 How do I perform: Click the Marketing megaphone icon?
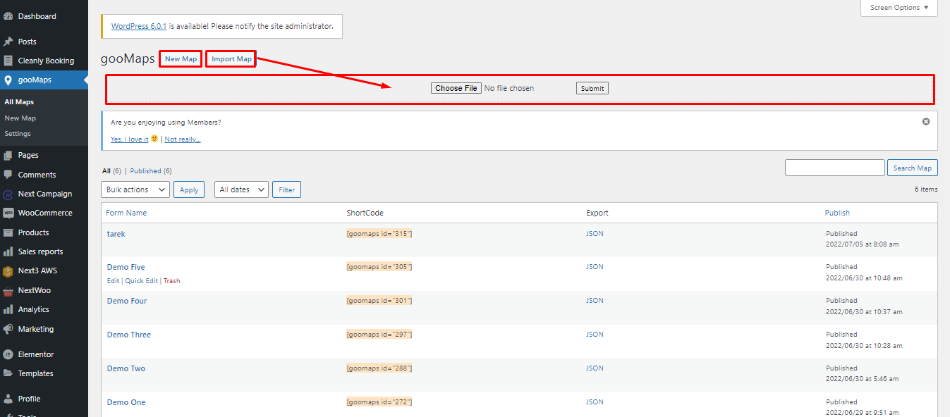(x=8, y=329)
